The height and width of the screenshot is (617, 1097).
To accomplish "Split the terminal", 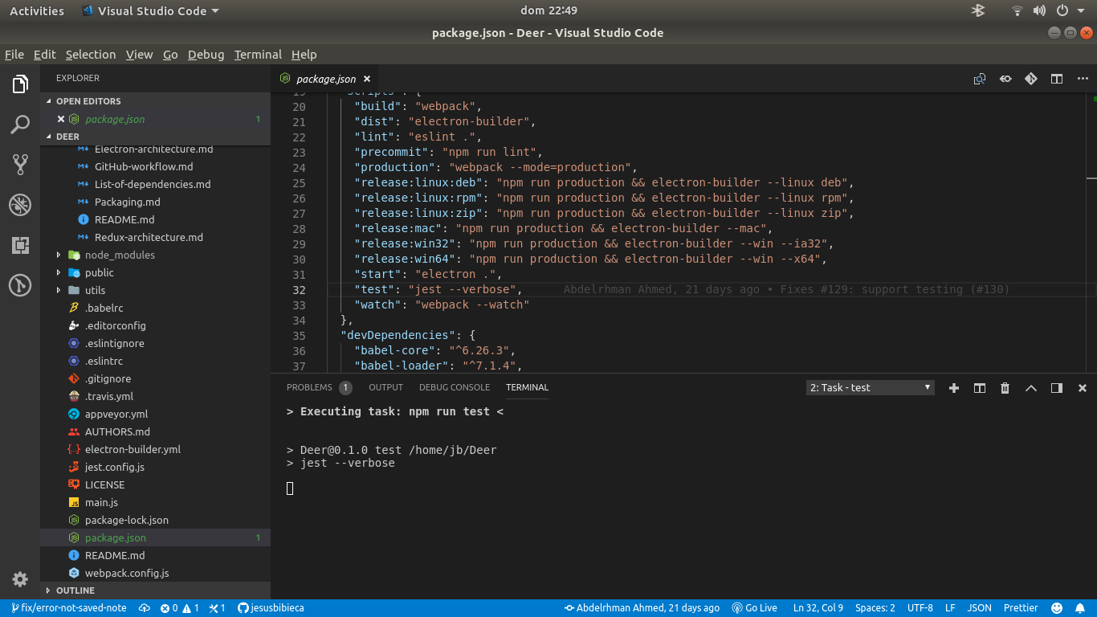I will point(979,388).
